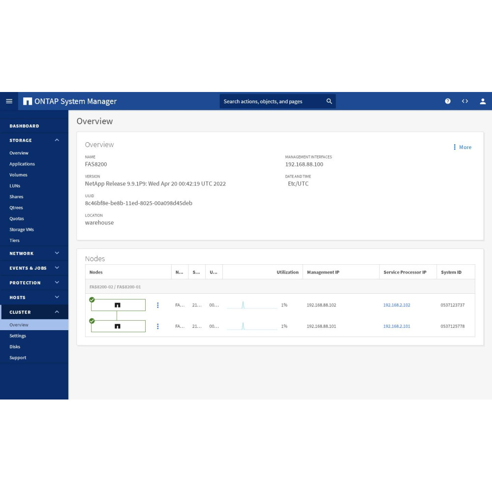
Task: Select Volumes in the sidebar
Action: tap(18, 175)
